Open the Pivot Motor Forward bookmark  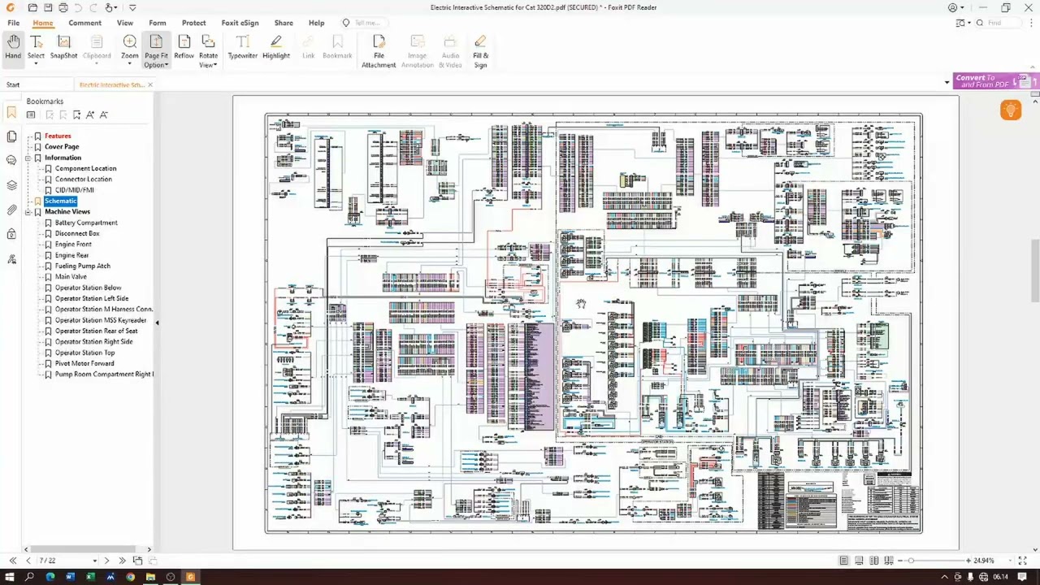pos(84,363)
